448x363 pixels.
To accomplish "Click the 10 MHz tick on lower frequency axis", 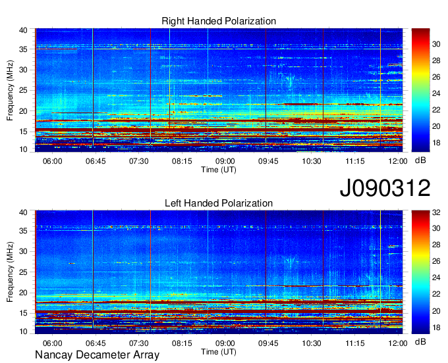I will tap(23, 331).
